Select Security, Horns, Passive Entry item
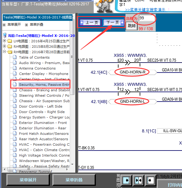Image resolution: width=182 pixels, height=188 pixels. (44, 85)
